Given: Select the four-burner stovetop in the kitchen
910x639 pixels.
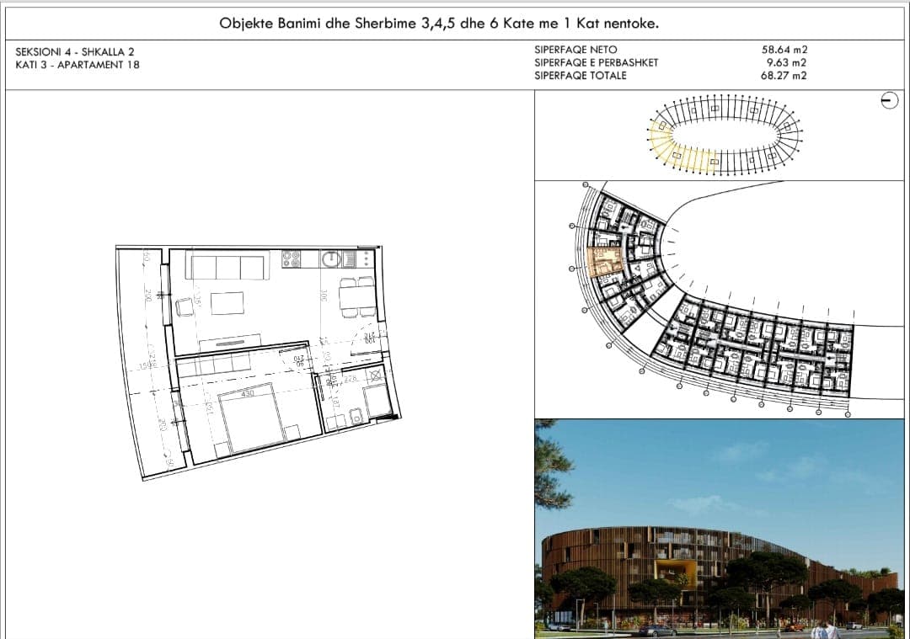Looking at the screenshot, I should pyautogui.click(x=292, y=258).
